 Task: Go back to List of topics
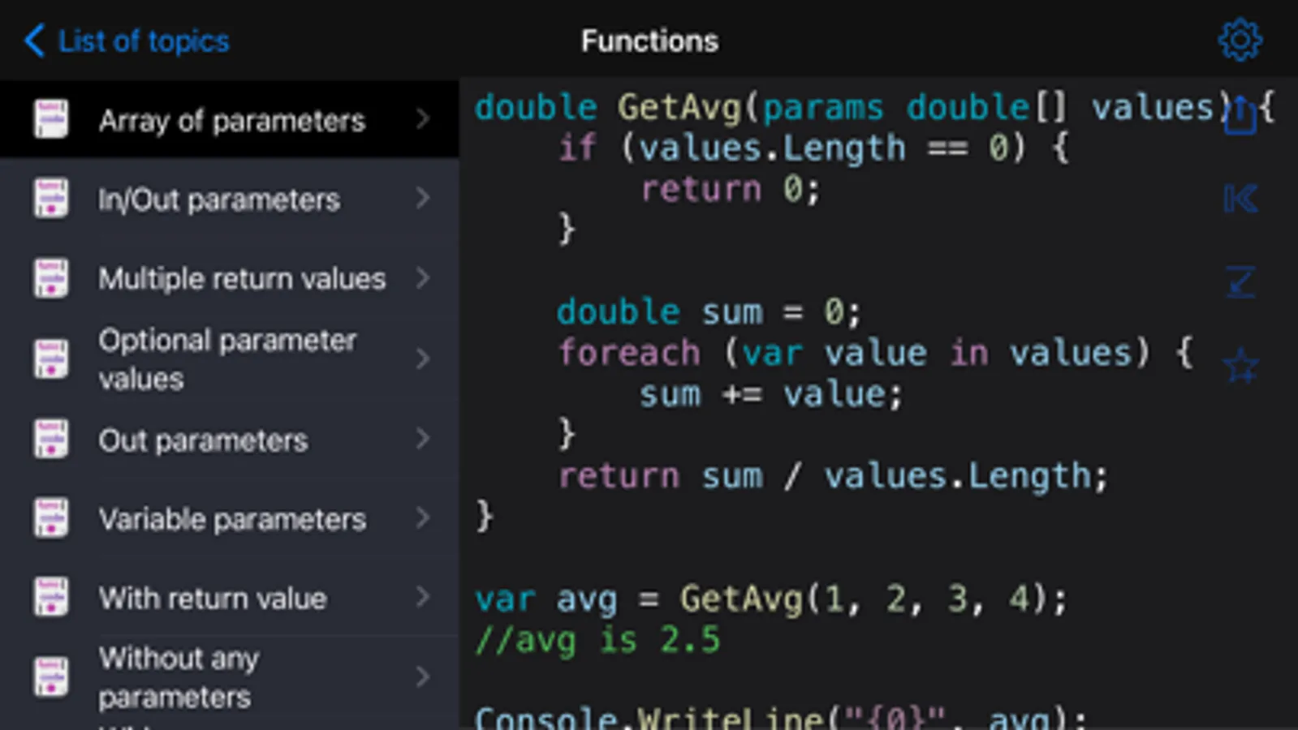point(127,41)
